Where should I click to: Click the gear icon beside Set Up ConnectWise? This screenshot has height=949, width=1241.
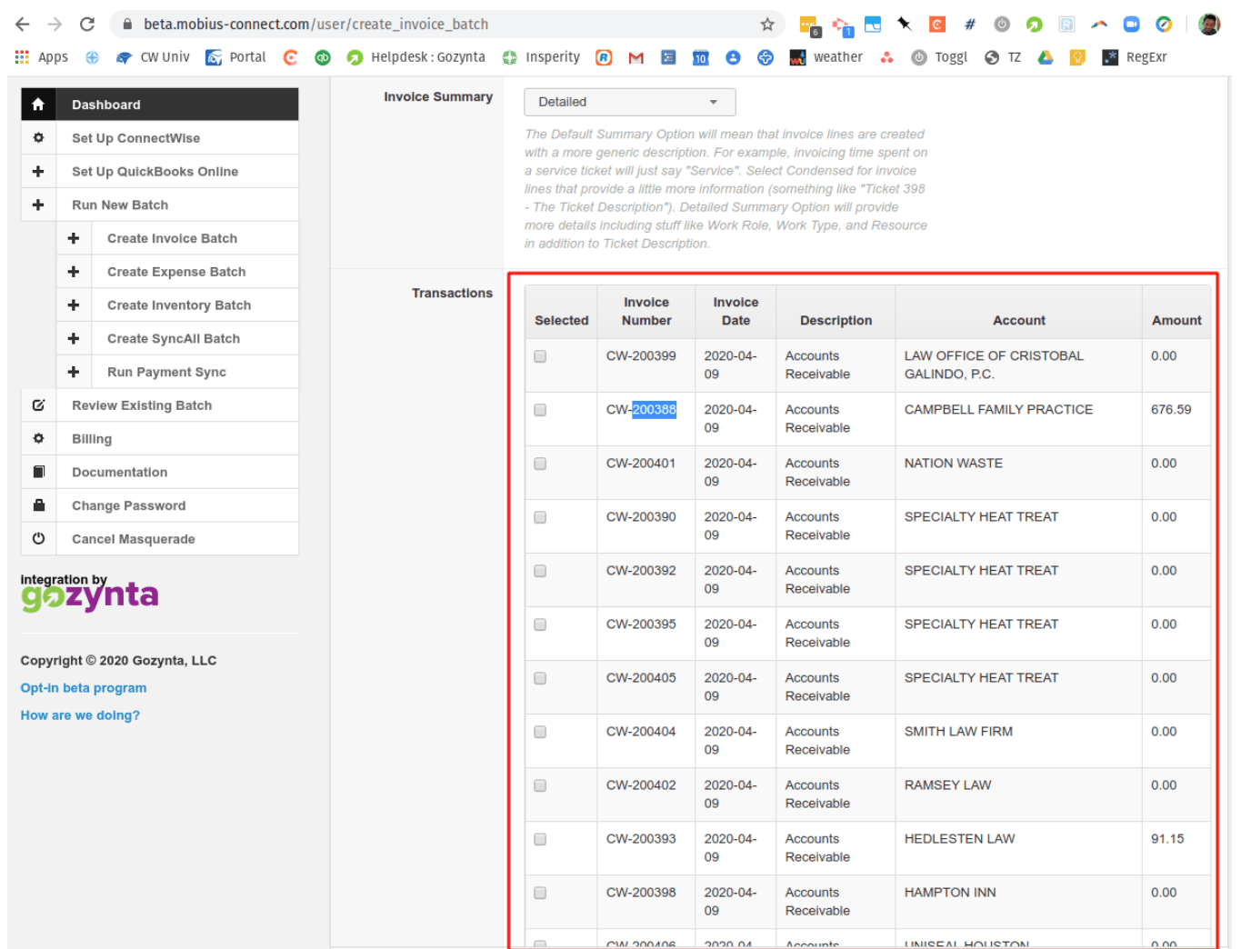tap(38, 138)
